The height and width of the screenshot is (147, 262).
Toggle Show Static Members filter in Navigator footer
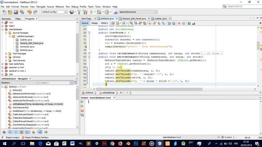click(16, 132)
